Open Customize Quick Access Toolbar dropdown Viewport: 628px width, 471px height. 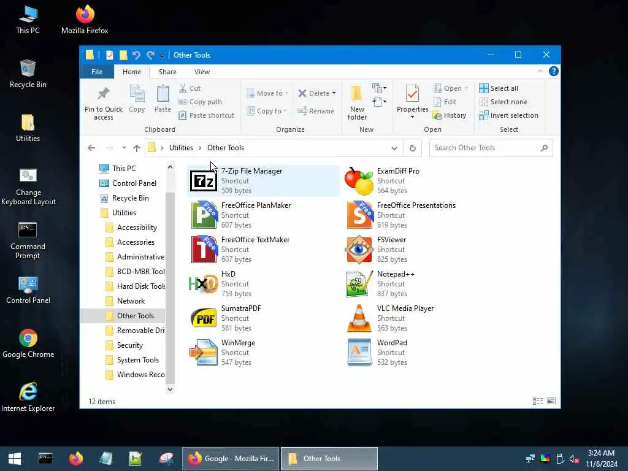tap(161, 55)
